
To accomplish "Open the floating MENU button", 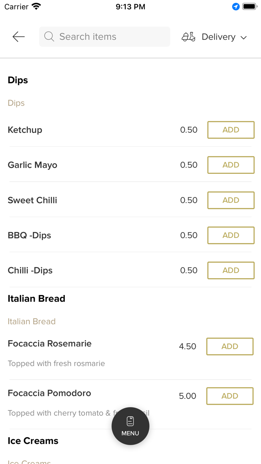I will (x=130, y=426).
